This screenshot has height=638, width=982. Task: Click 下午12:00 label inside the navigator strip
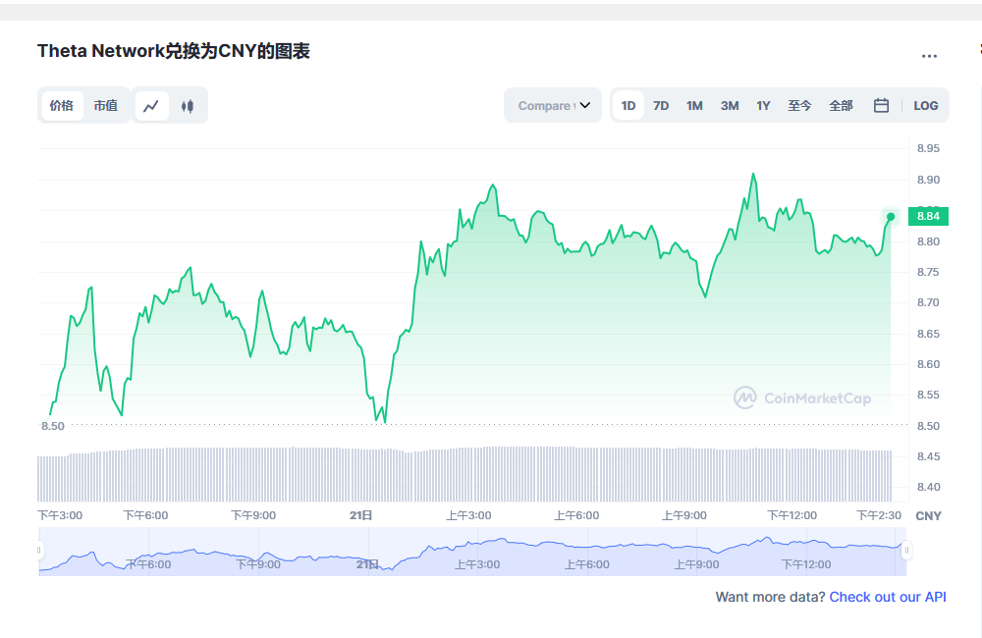(x=806, y=564)
